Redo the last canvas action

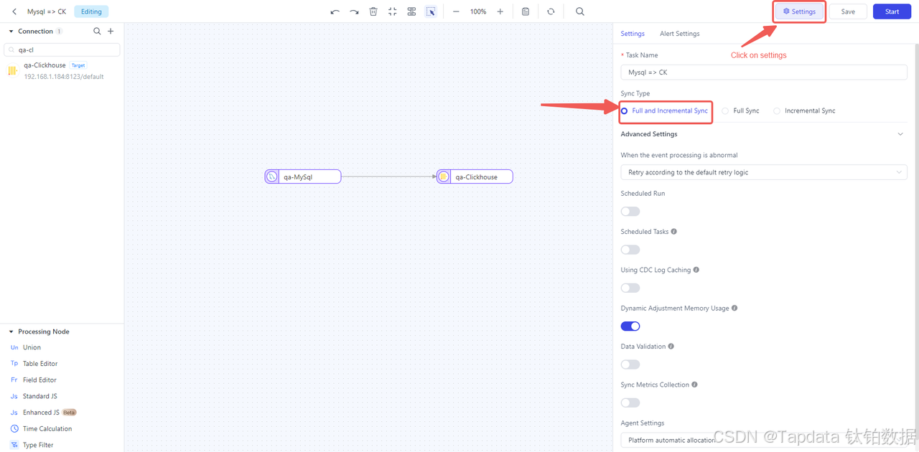click(x=354, y=11)
